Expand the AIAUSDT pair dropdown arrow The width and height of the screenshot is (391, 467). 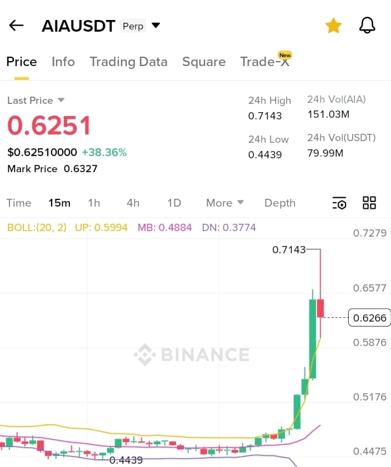click(x=156, y=26)
